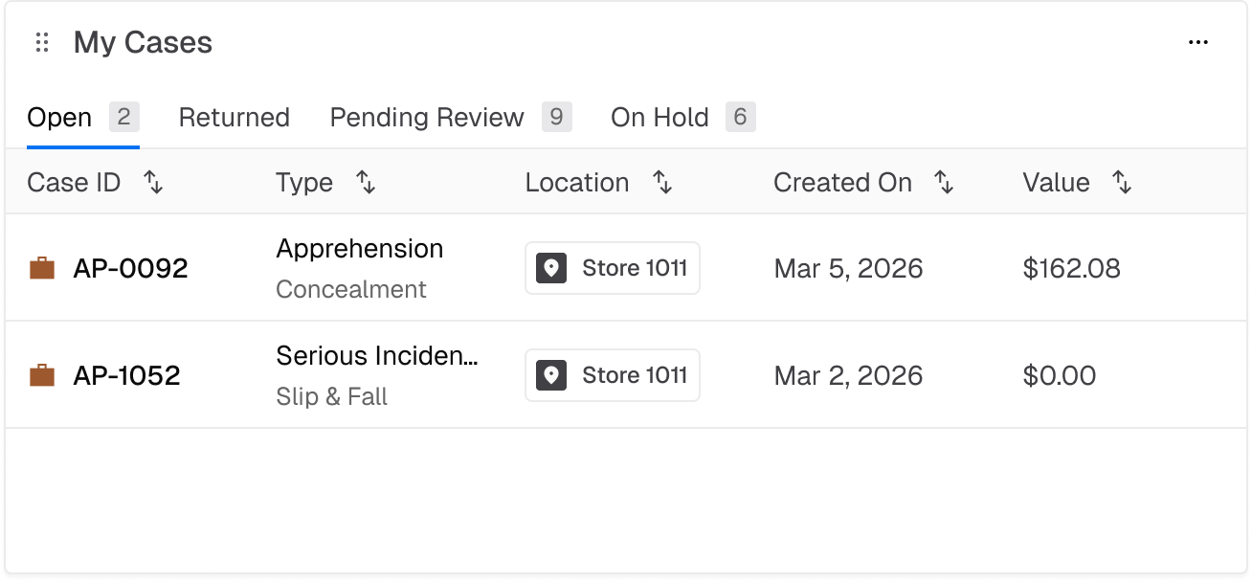Grab the drag handle beside My Cases
1252x582 pixels.
point(42,43)
